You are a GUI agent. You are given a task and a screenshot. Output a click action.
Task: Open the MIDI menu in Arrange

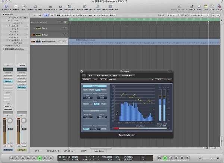click(x=91, y=15)
